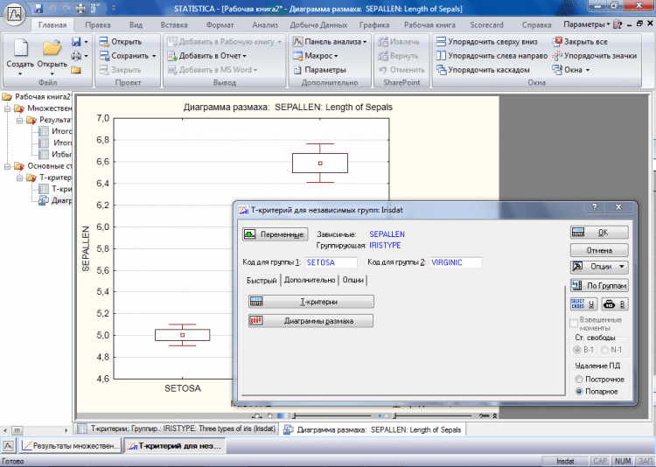Switch to the Edit (Правка) ribbon tab

98,25
